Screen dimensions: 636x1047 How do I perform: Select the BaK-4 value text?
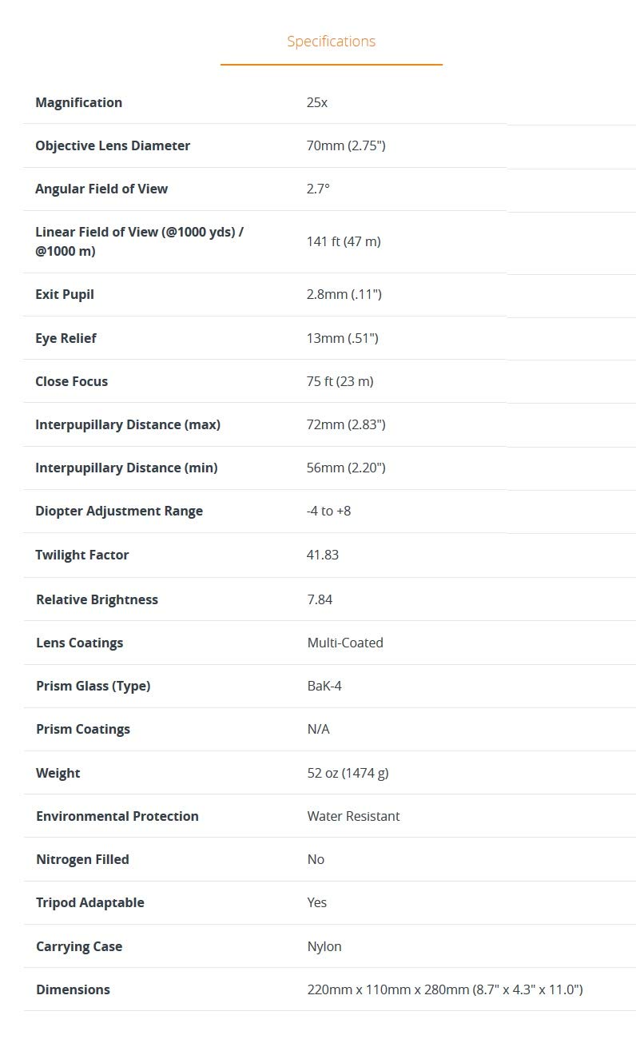(x=324, y=686)
